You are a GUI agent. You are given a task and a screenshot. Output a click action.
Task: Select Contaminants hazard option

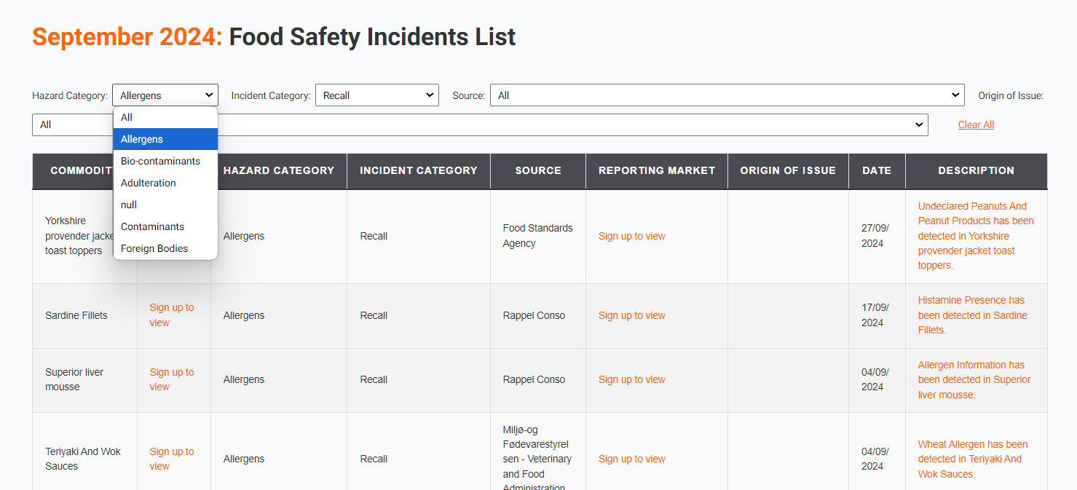point(152,226)
